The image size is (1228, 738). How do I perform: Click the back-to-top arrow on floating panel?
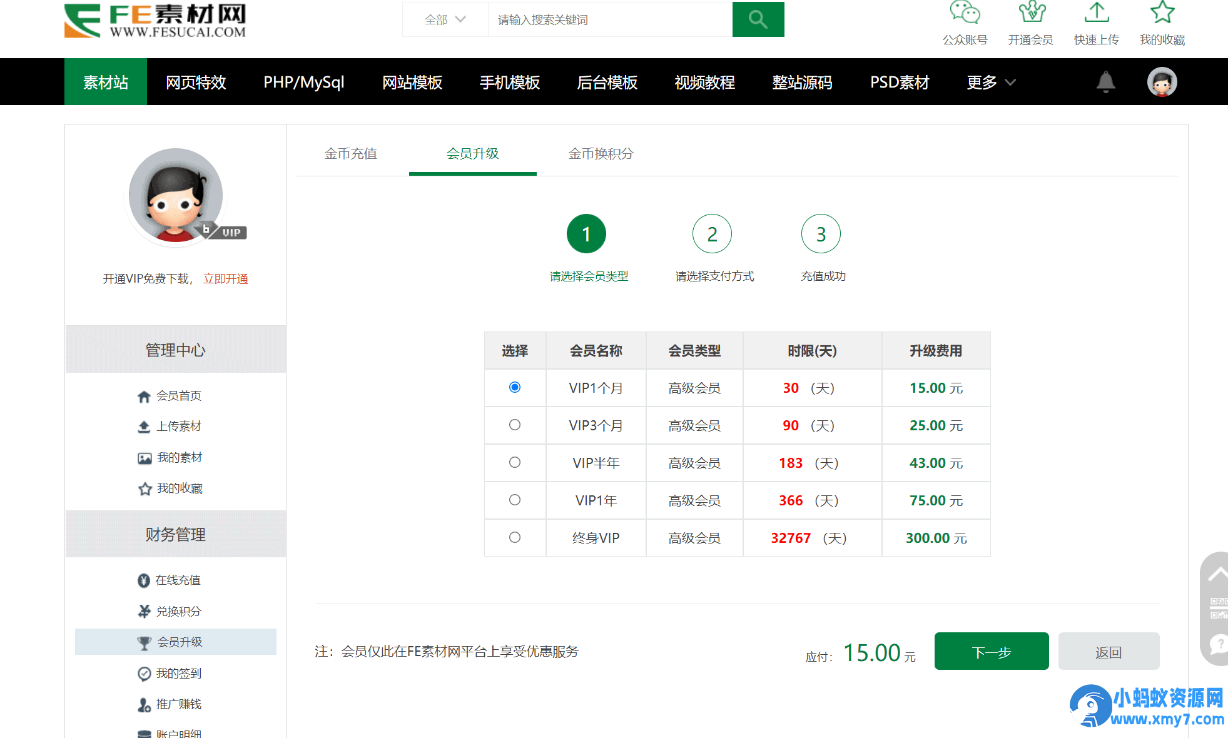tap(1217, 574)
